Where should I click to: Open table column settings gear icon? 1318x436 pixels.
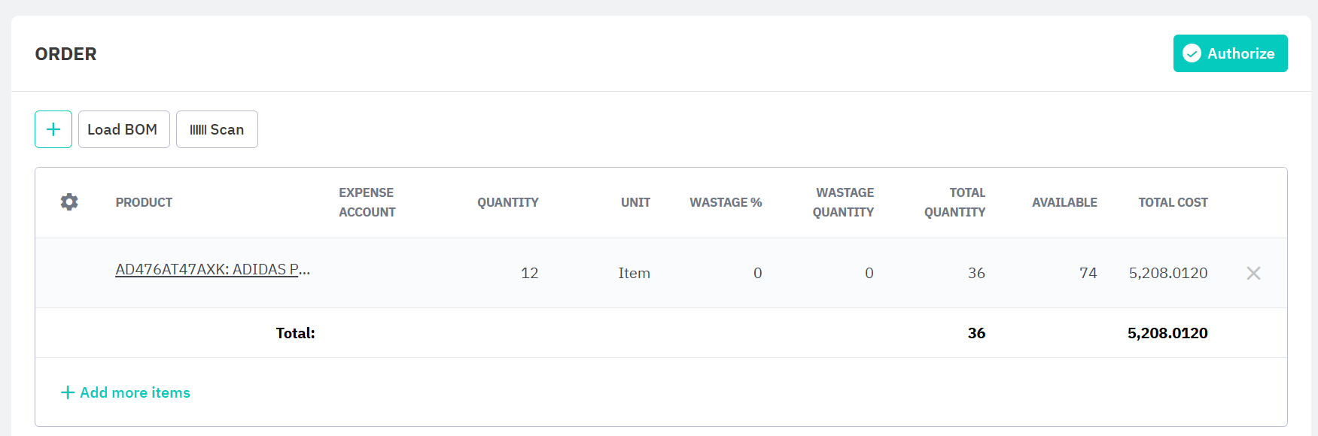coord(69,202)
